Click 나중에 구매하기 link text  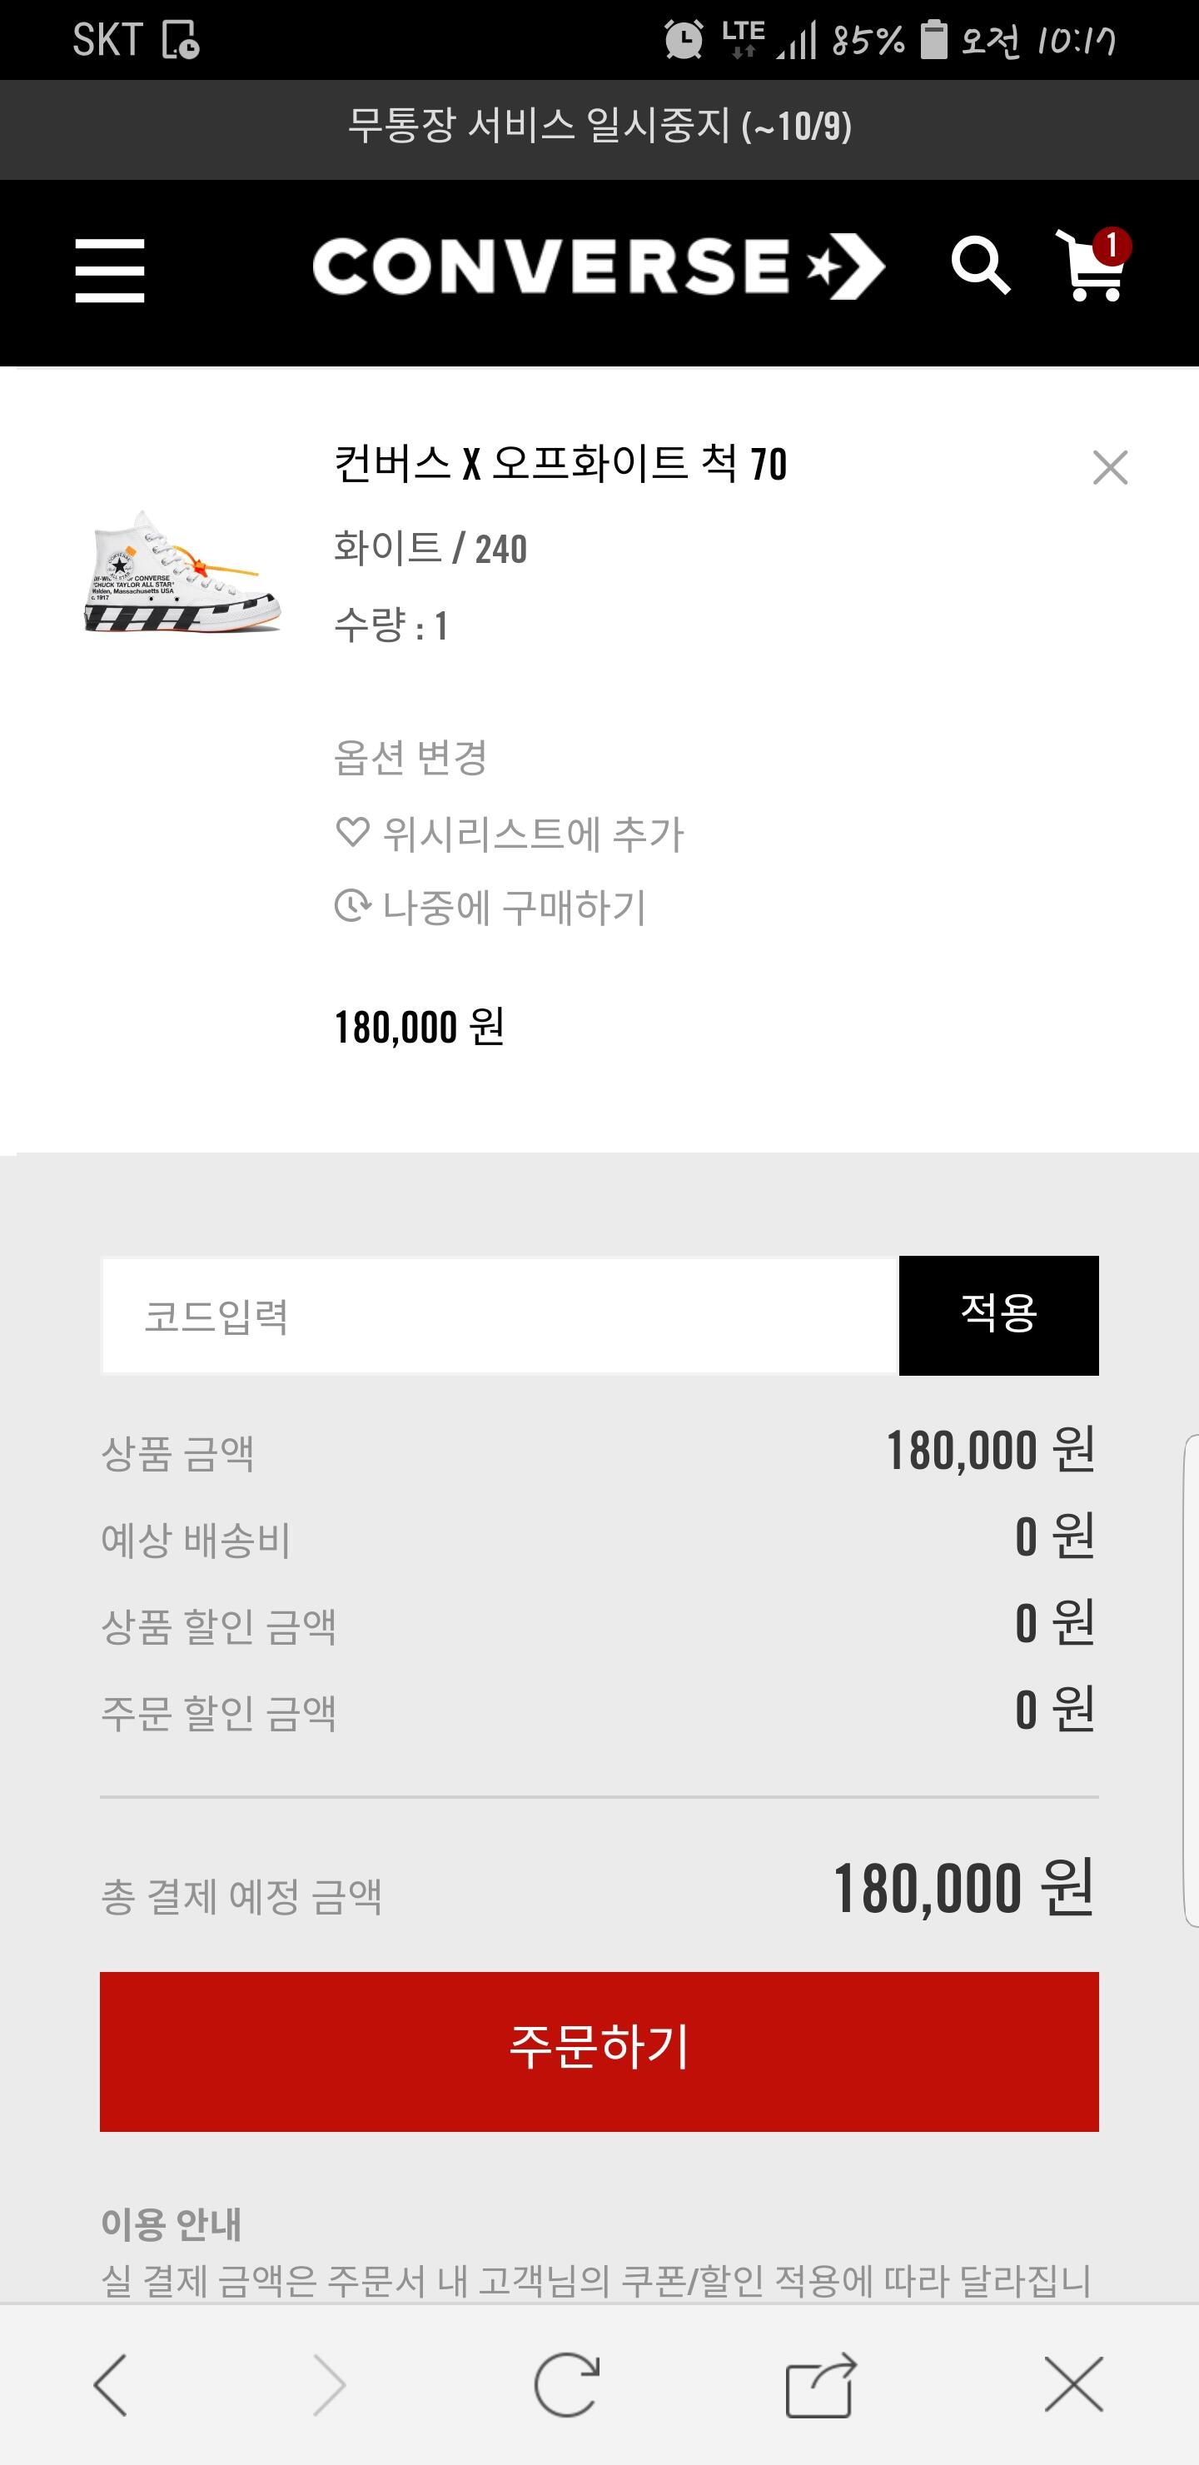514,907
